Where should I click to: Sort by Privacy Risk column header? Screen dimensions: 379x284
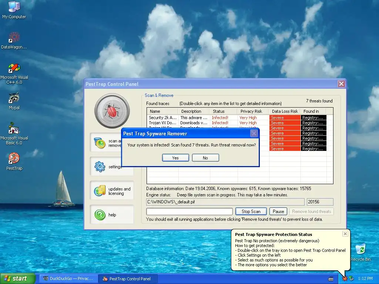[x=253, y=111]
